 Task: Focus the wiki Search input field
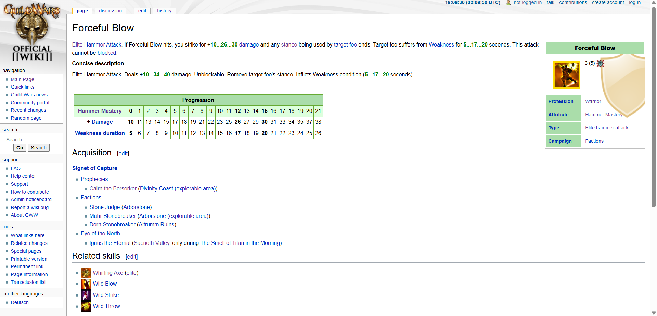pos(31,140)
